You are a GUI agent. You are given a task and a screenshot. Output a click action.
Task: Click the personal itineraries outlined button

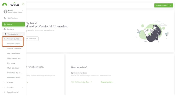(32, 39)
